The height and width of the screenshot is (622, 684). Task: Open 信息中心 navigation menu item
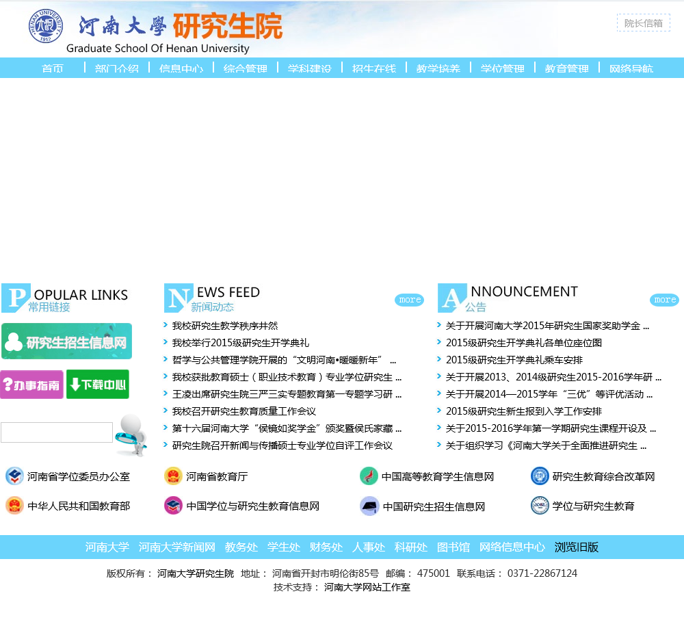(x=181, y=68)
